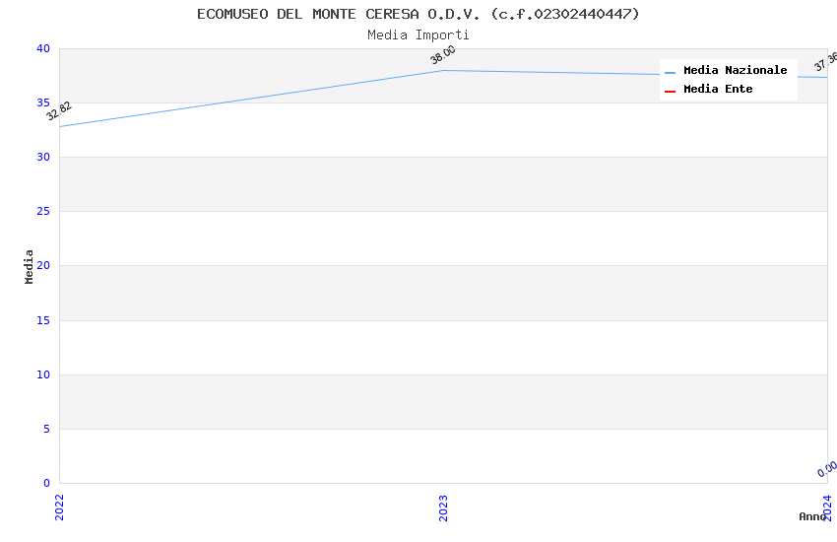Click the y-axis value 40
Screen dimensions: 837x542
tap(43, 48)
